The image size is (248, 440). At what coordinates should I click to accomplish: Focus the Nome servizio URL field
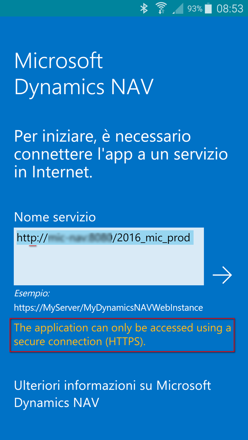click(109, 256)
